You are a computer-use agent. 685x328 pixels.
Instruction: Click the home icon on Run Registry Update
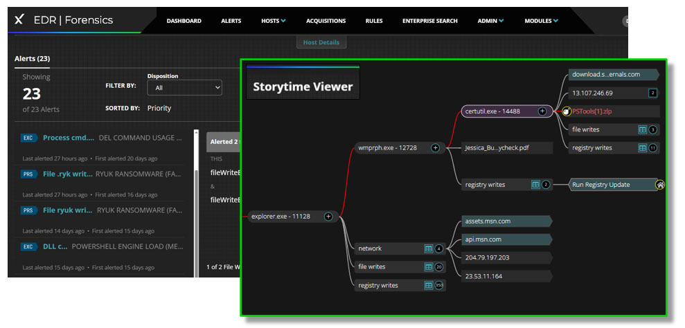(x=660, y=185)
